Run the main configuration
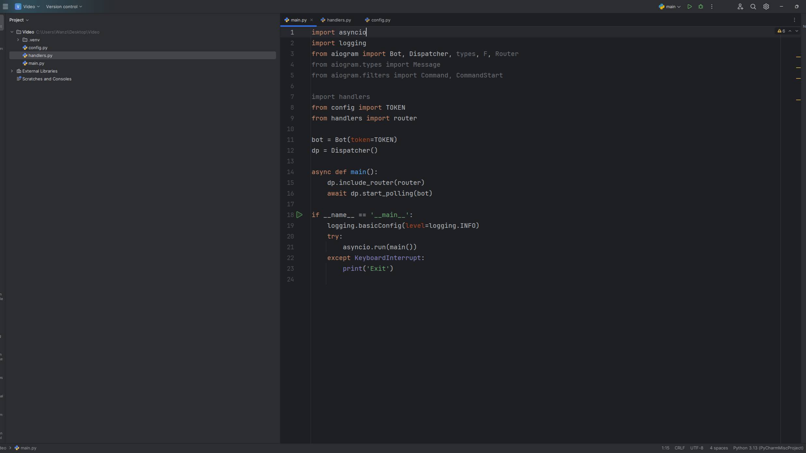Image resolution: width=806 pixels, height=453 pixels. (689, 7)
